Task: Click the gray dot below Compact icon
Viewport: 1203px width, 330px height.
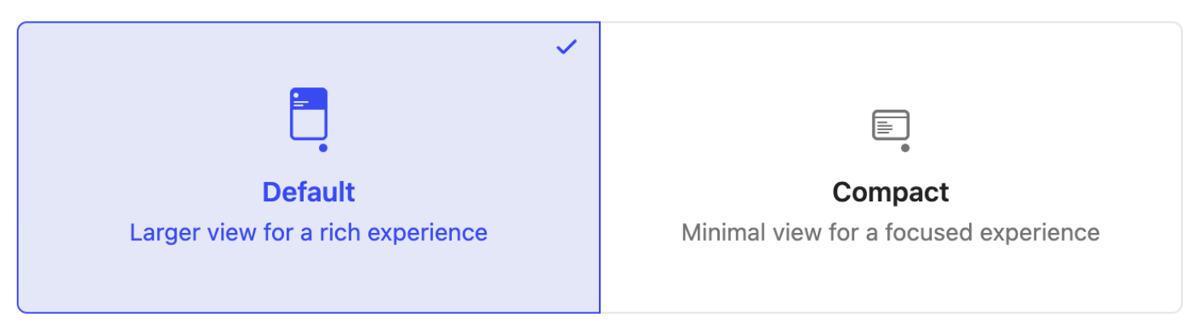Action: click(905, 148)
